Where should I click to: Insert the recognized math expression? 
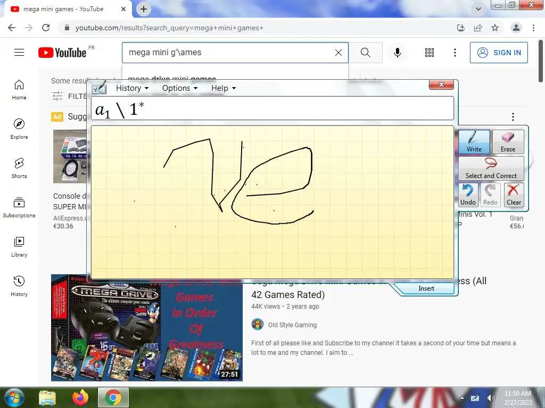[426, 288]
